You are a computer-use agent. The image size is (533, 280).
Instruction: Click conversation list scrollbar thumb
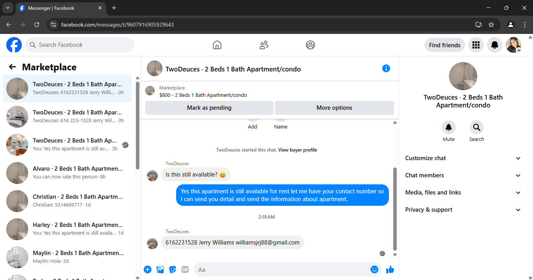pyautogui.click(x=137, y=125)
